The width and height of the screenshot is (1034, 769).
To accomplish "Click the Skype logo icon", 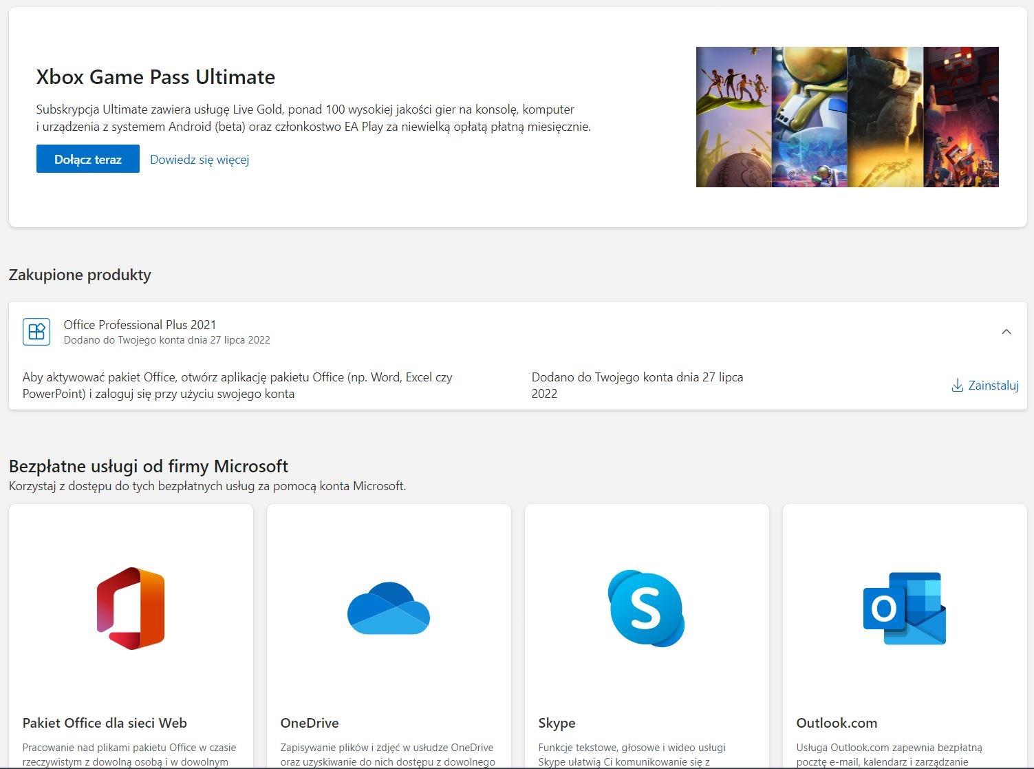I will pyautogui.click(x=647, y=609).
